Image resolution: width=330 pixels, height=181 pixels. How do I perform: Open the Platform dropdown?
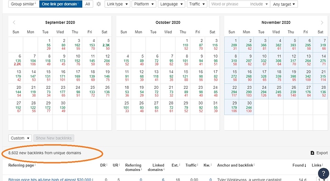pyautogui.click(x=144, y=4)
